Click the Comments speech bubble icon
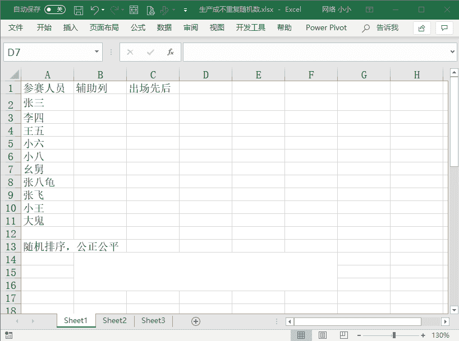459x341 pixels. pos(444,28)
